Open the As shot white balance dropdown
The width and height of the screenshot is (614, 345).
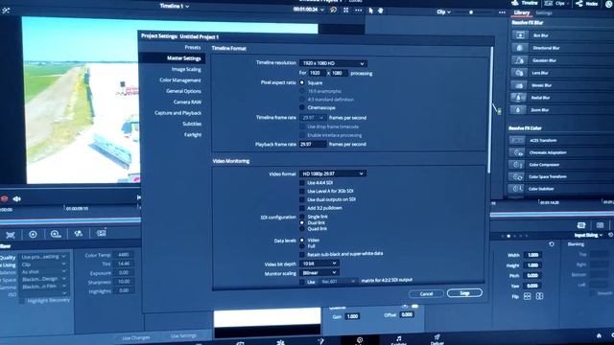pos(44,272)
